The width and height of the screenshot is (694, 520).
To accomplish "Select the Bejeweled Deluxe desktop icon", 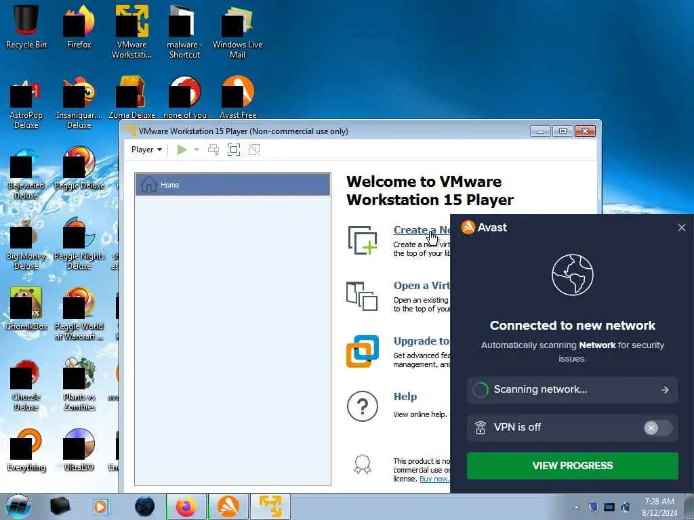I will pyautogui.click(x=26, y=173).
